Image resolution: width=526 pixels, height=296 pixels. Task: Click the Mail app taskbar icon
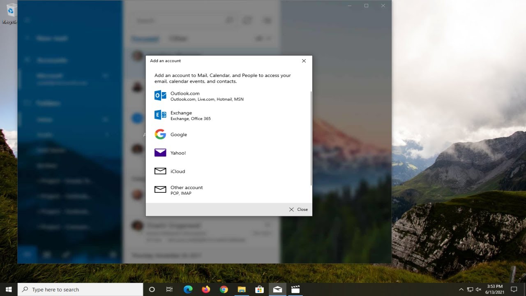[x=277, y=289]
